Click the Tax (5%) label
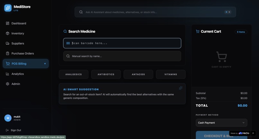This screenshot has width=259, height=139. (201, 98)
